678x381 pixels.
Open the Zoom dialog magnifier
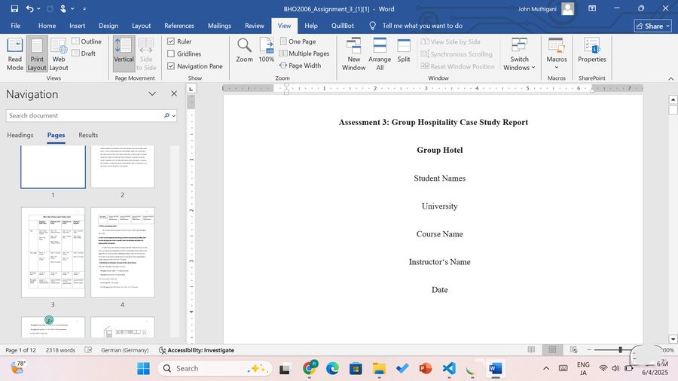point(244,50)
